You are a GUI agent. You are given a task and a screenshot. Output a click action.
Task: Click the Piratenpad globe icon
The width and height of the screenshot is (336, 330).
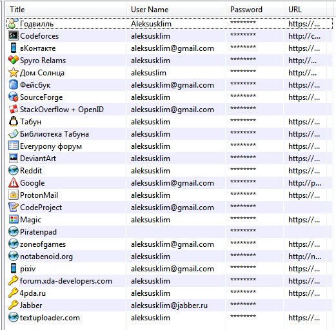point(14,231)
